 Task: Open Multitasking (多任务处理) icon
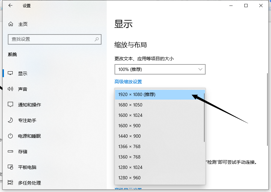pyautogui.click(x=10, y=183)
